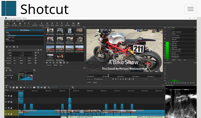Click the Recent panel search field
The width and height of the screenshot is (201, 118).
click(183, 29)
